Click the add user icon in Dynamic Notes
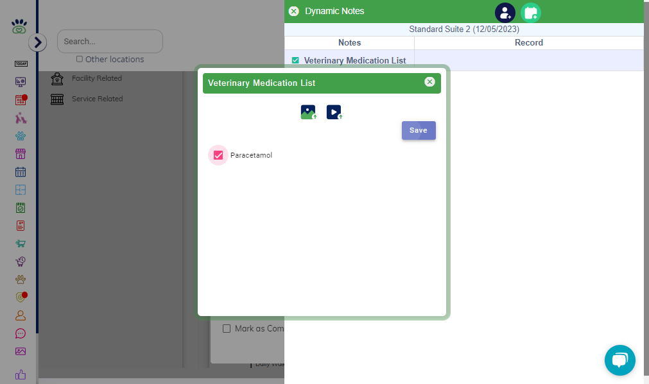Image resolution: width=649 pixels, height=384 pixels. [x=505, y=13]
